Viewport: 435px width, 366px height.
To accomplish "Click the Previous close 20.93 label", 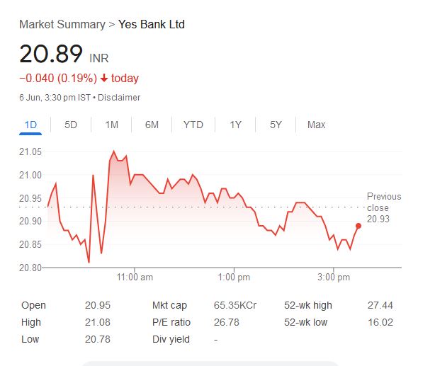I will (383, 207).
